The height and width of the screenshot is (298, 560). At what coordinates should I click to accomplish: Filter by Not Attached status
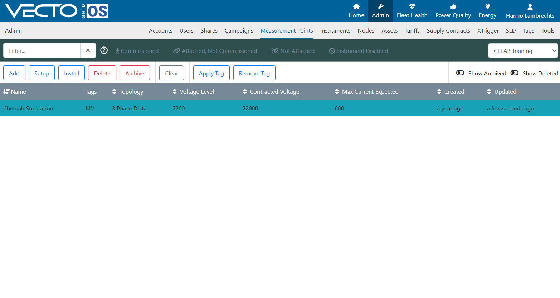click(293, 51)
